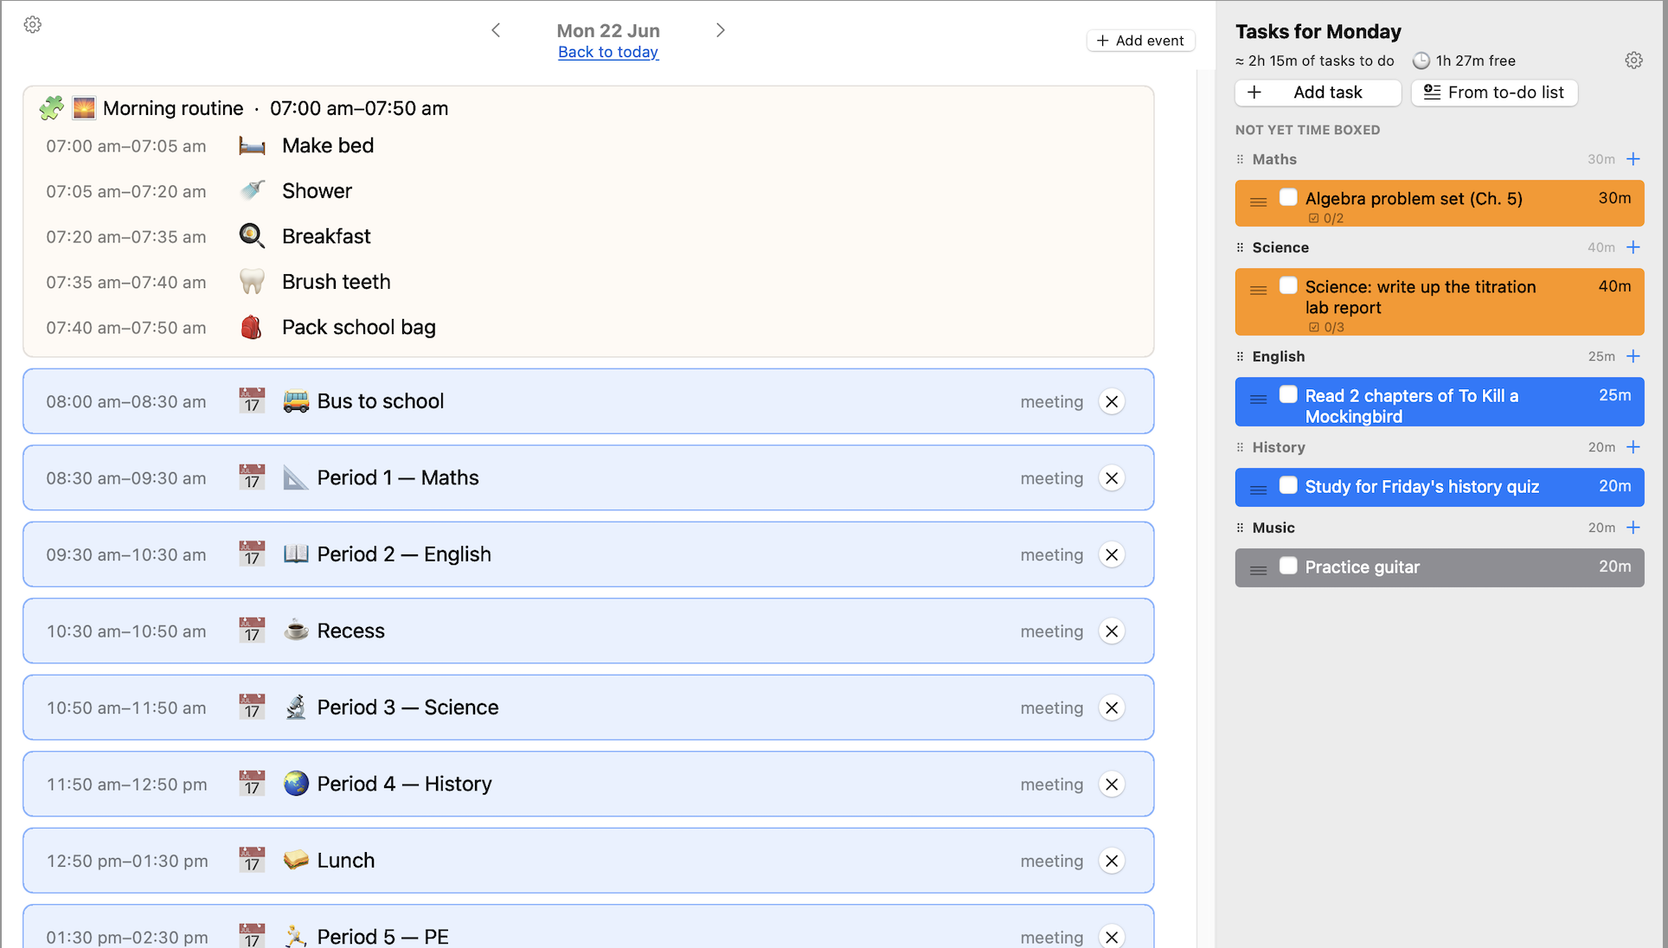This screenshot has height=948, width=1668.
Task: Click the coffee cup Recess icon
Action: tap(296, 631)
